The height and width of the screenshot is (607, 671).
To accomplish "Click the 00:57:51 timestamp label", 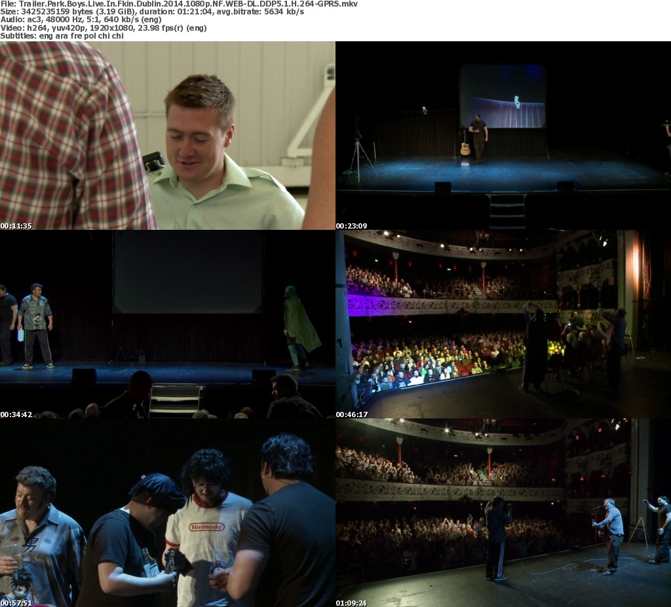I will (16, 602).
